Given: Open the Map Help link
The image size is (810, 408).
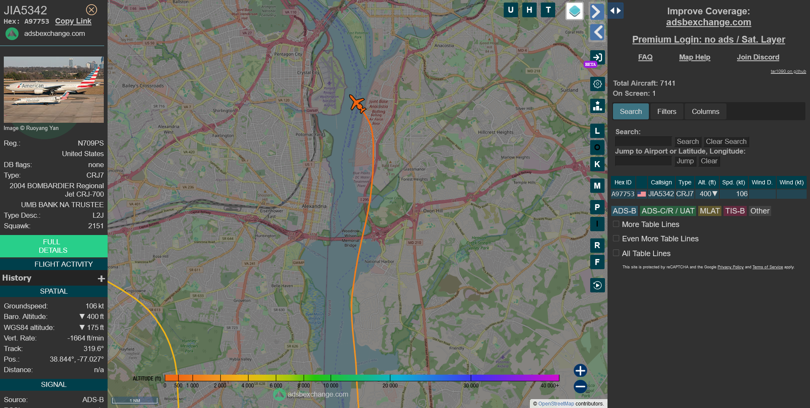Looking at the screenshot, I should 694,57.
